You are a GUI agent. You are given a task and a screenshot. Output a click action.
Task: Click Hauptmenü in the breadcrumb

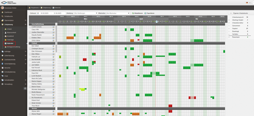point(35,8)
